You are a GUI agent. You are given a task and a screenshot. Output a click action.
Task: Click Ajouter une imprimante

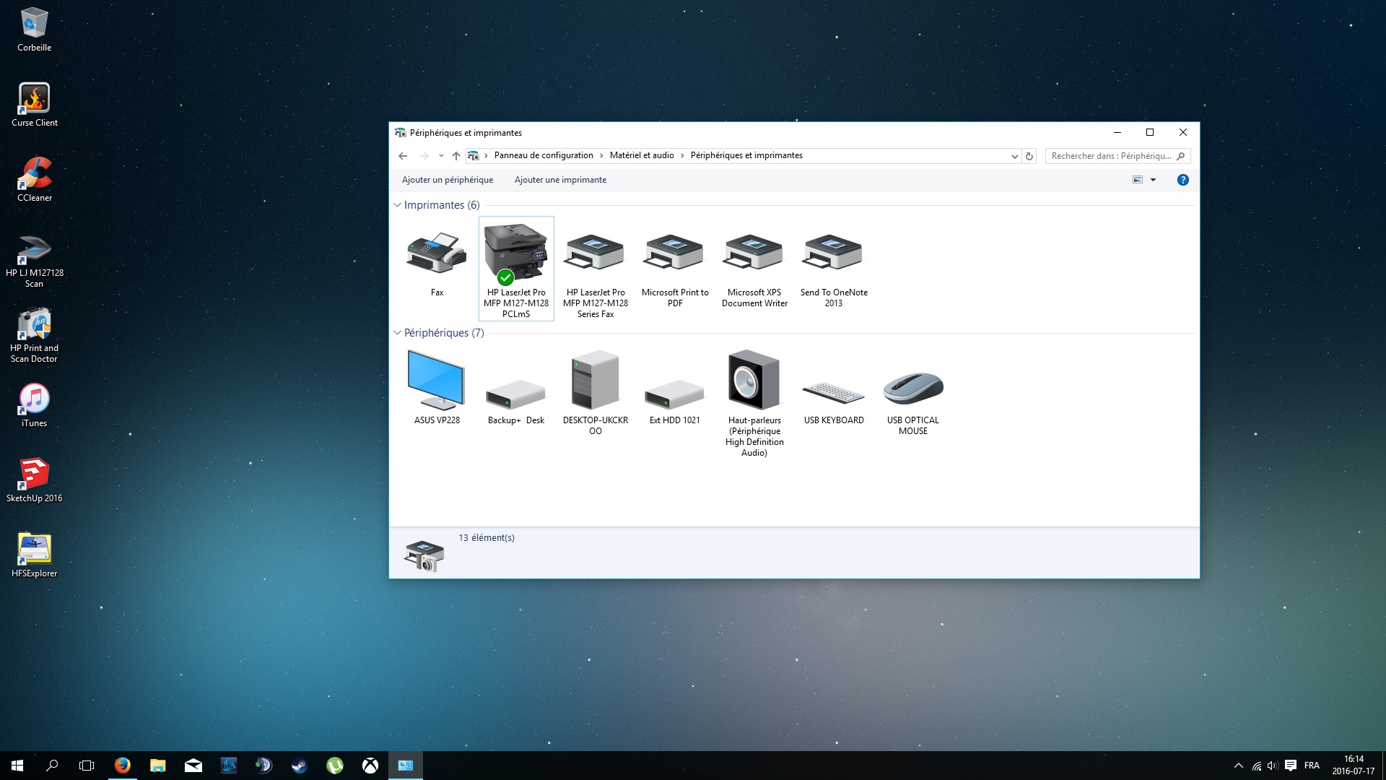(560, 180)
